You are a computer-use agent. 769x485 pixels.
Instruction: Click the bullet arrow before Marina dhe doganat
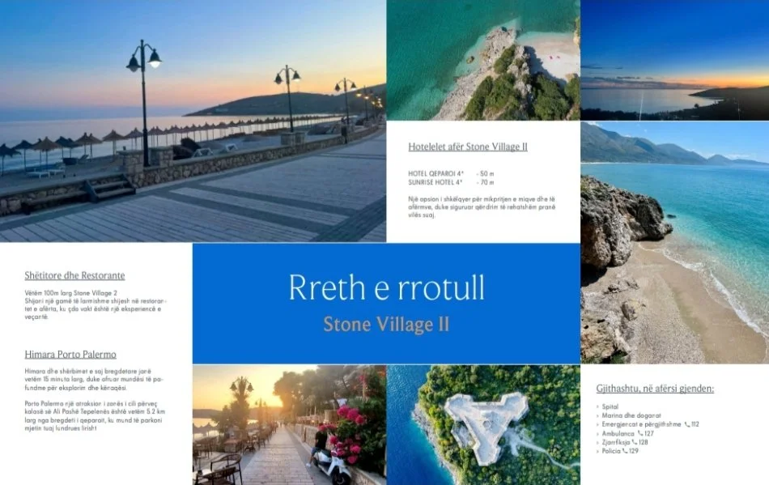click(598, 415)
